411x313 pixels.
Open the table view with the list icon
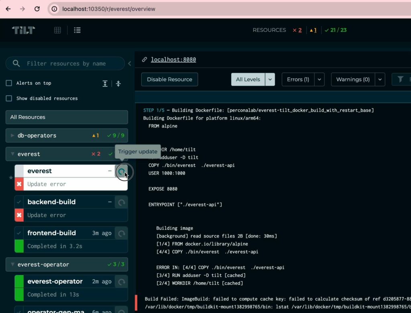[77, 30]
